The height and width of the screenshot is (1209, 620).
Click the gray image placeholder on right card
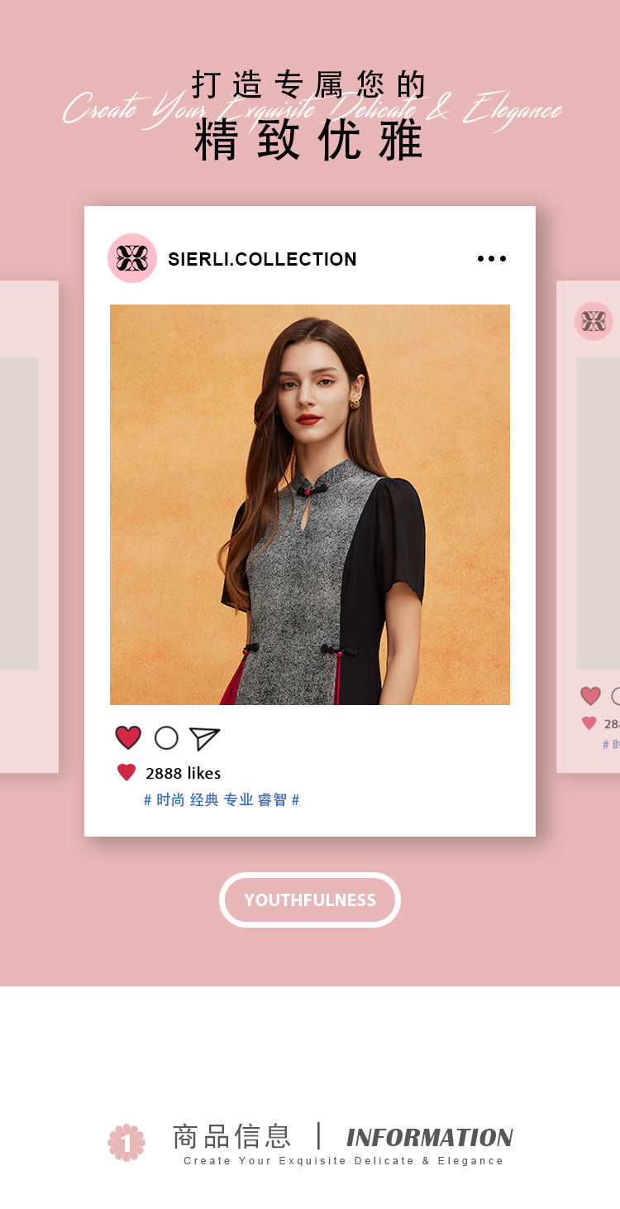(x=599, y=514)
